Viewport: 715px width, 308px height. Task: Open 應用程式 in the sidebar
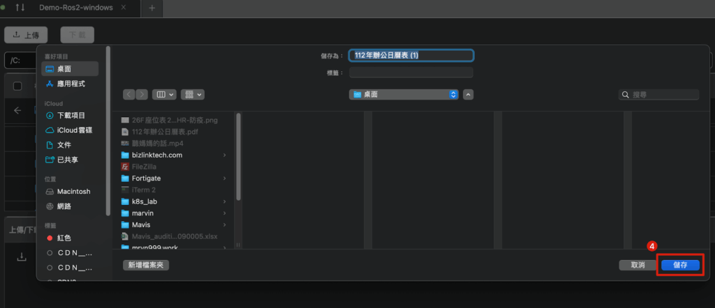pos(71,84)
